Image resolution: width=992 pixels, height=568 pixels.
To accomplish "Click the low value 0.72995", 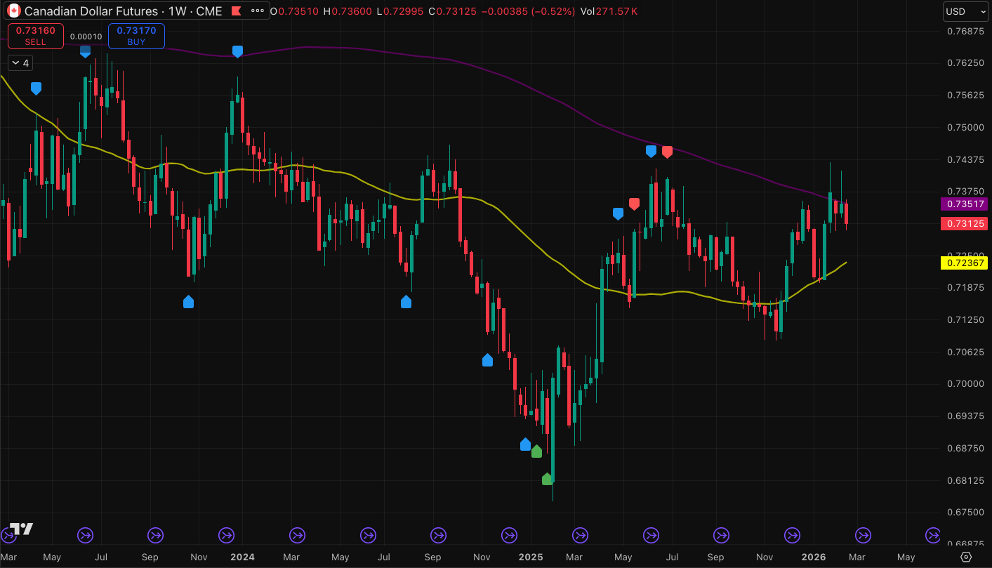I will coord(402,11).
